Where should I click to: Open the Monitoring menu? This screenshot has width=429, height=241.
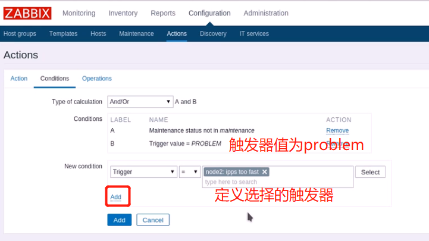pos(79,13)
